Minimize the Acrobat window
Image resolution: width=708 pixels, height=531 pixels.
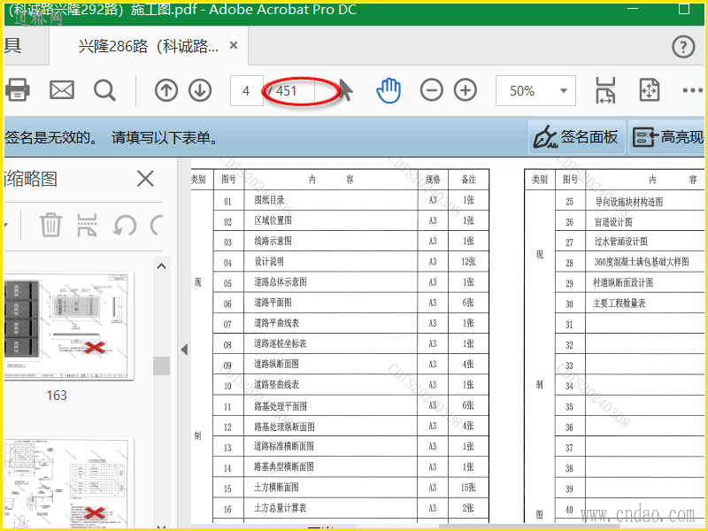point(633,8)
